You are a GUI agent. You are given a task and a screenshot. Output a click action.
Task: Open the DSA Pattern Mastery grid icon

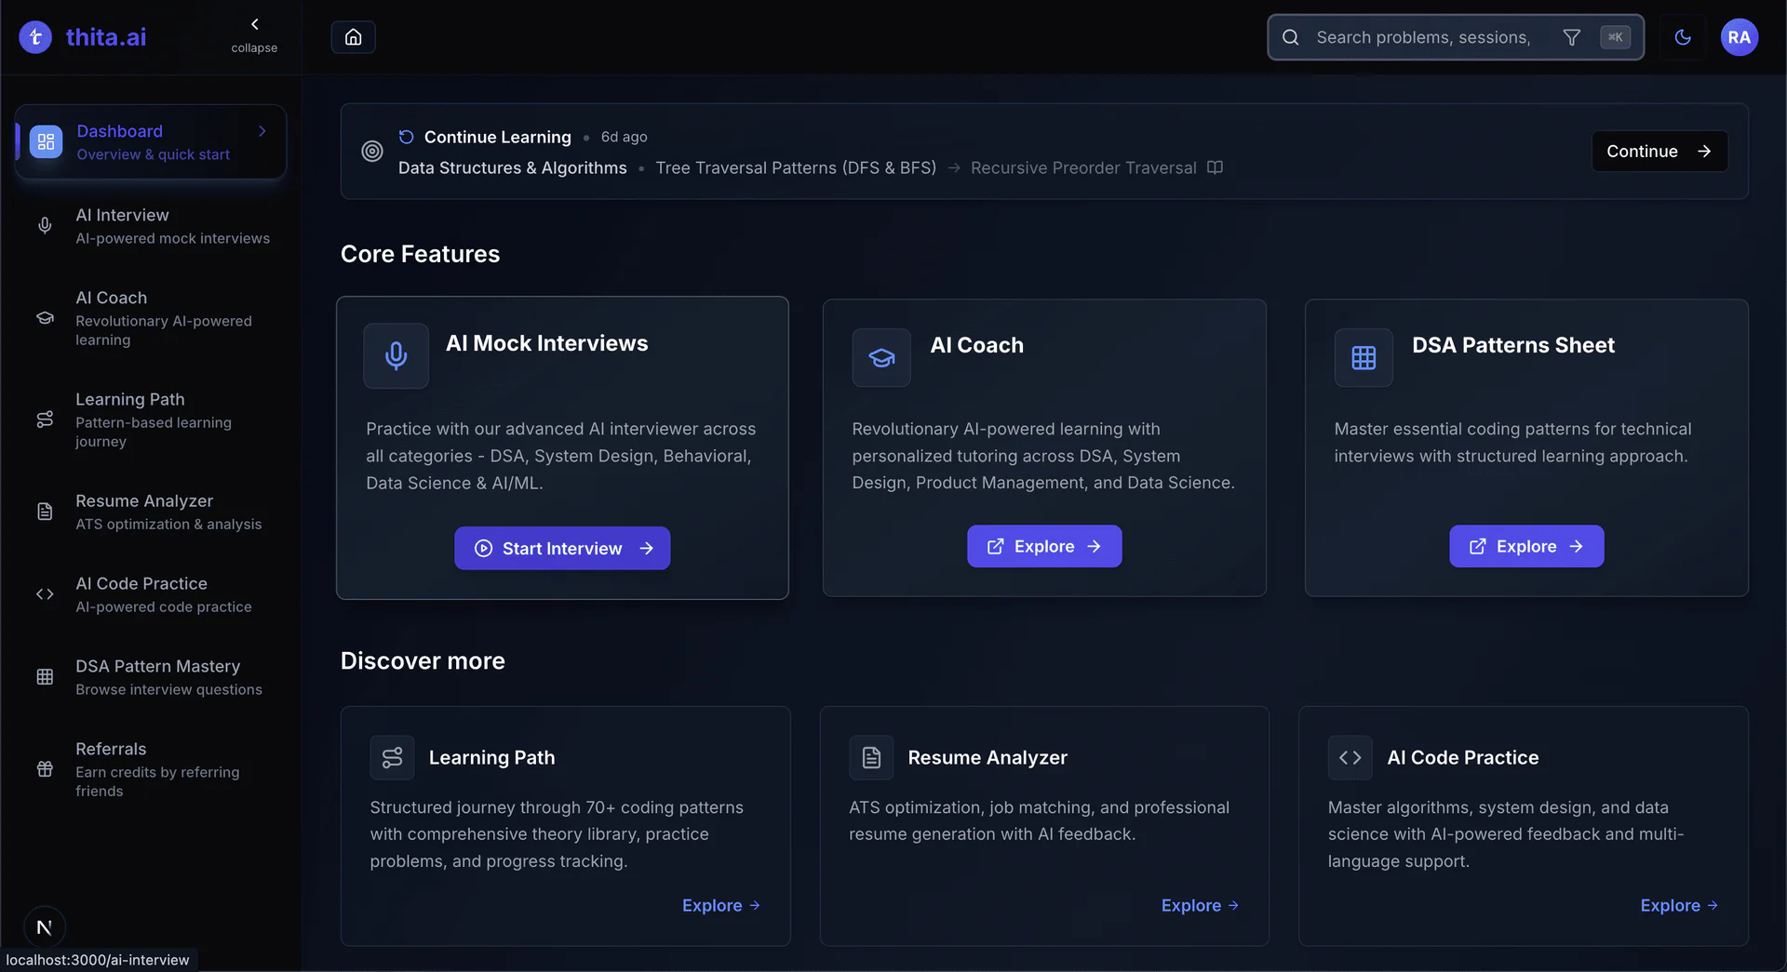[x=45, y=676]
